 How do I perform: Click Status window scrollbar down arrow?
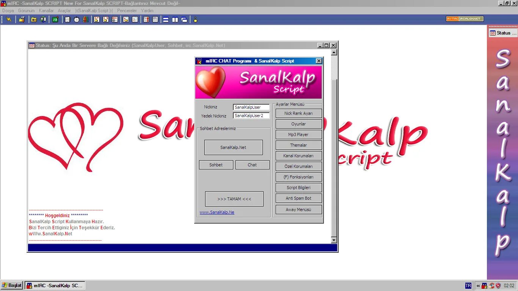click(334, 240)
